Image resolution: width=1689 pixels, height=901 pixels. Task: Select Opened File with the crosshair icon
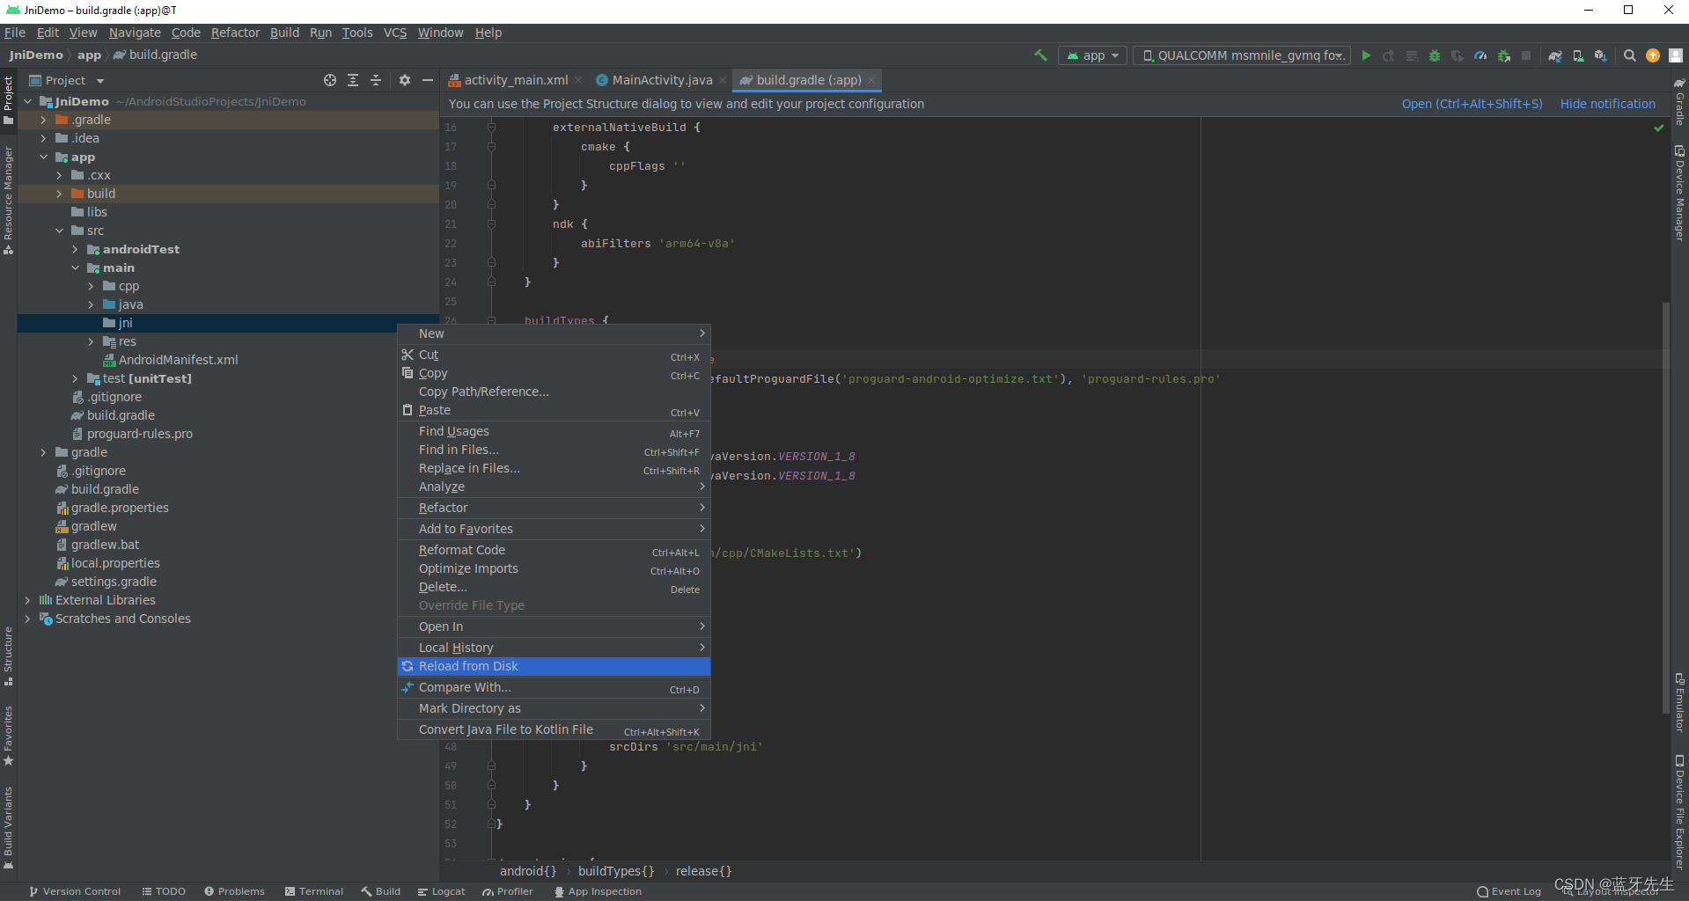pos(330,80)
